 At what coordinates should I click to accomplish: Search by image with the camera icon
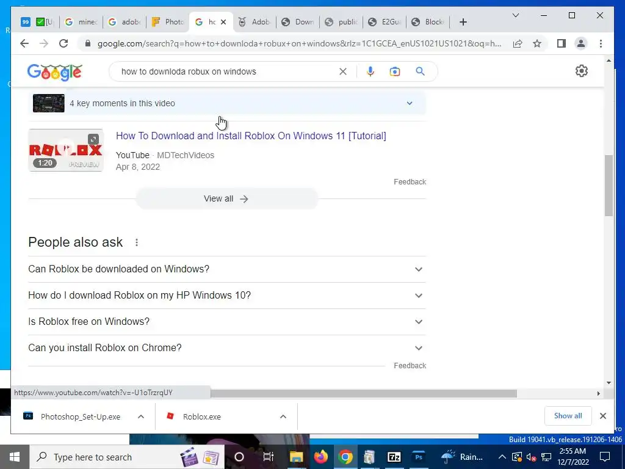pos(395,71)
